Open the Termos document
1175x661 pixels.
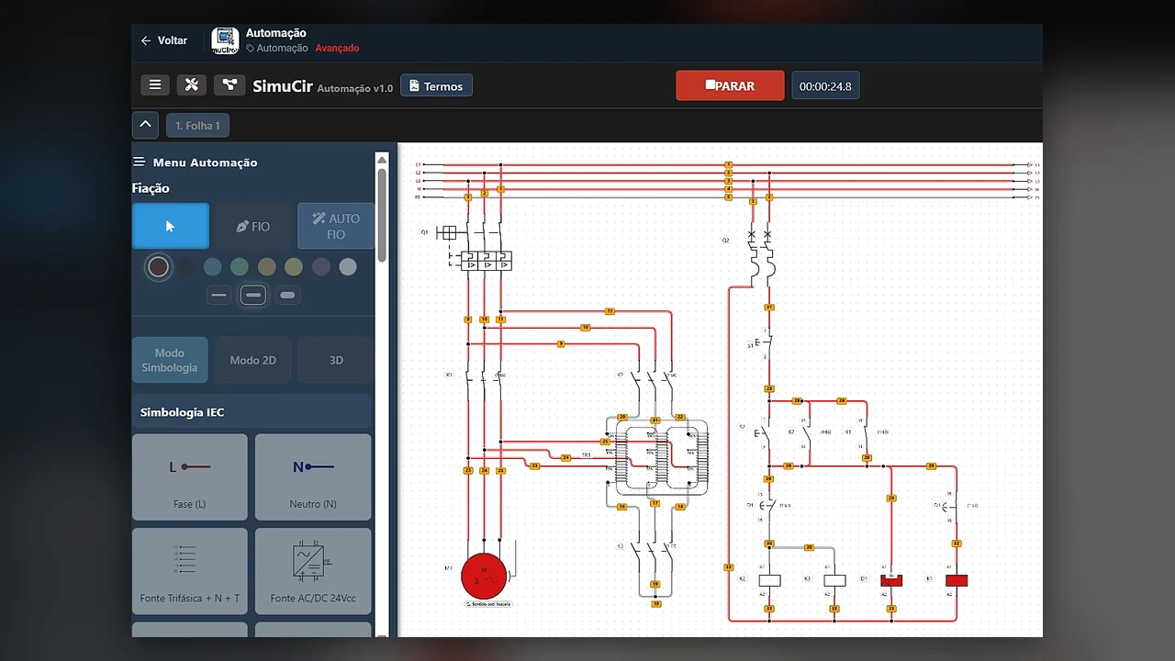(x=436, y=86)
